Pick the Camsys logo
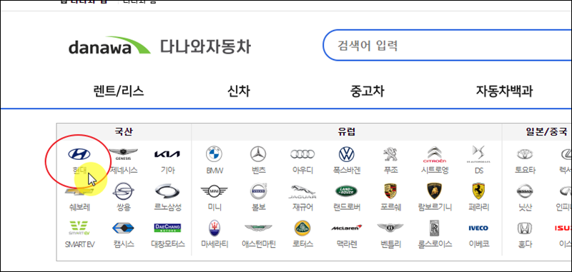Image resolution: width=572 pixels, height=272 pixels. pyautogui.click(x=123, y=228)
